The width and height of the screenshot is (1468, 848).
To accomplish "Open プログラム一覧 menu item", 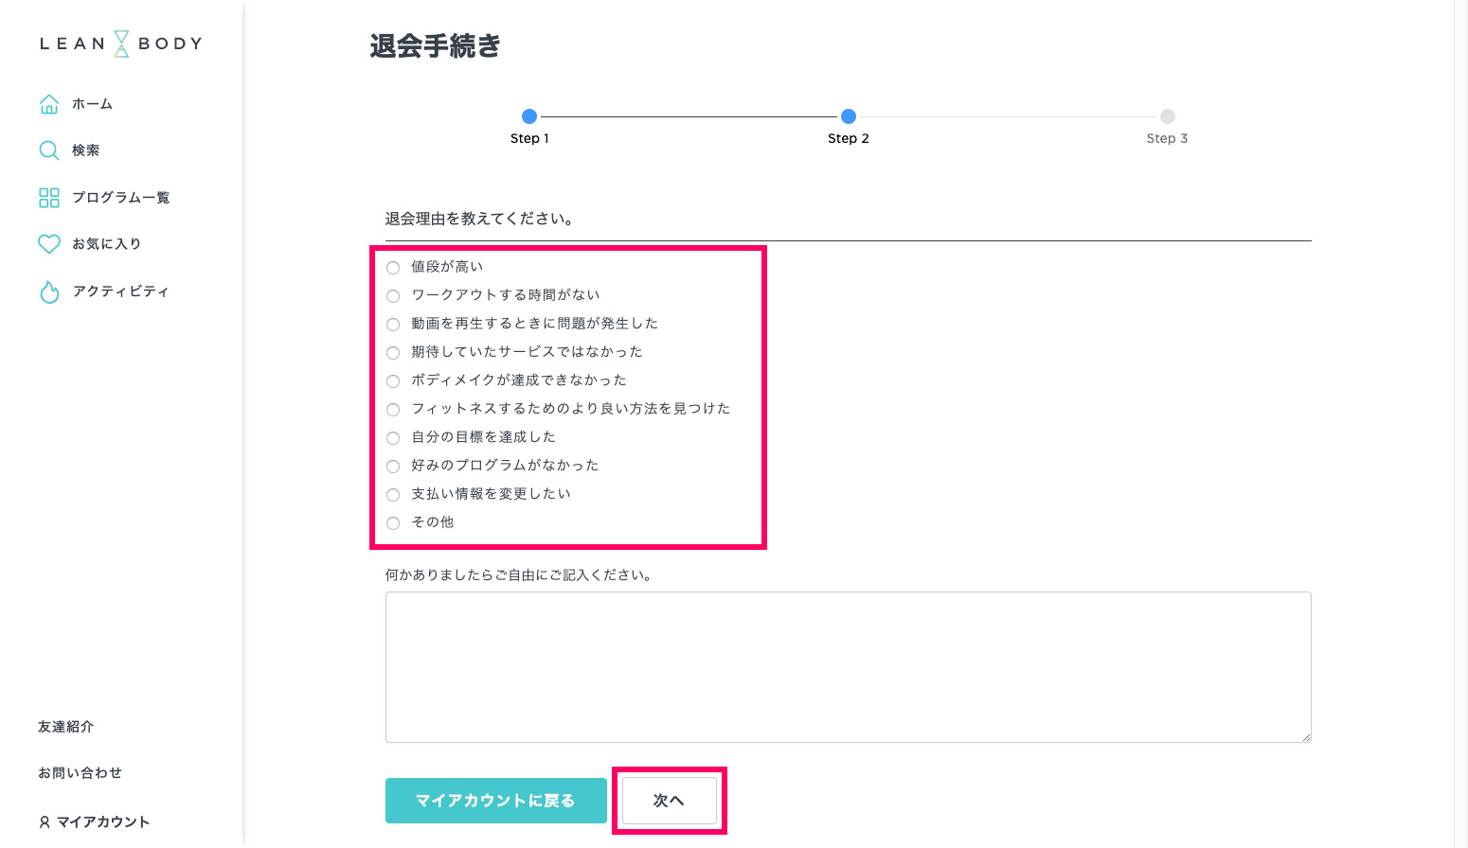I will [x=121, y=198].
